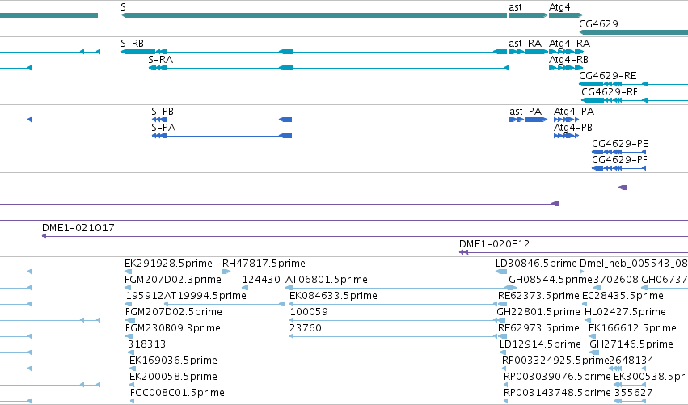Viewport: 688px width, 405px height.
Task: Click the S-PB protein feature line
Action: coord(222,120)
